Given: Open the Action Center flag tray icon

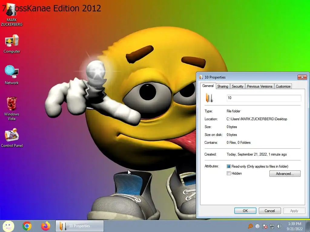Looking at the screenshot, I should 265,226.
